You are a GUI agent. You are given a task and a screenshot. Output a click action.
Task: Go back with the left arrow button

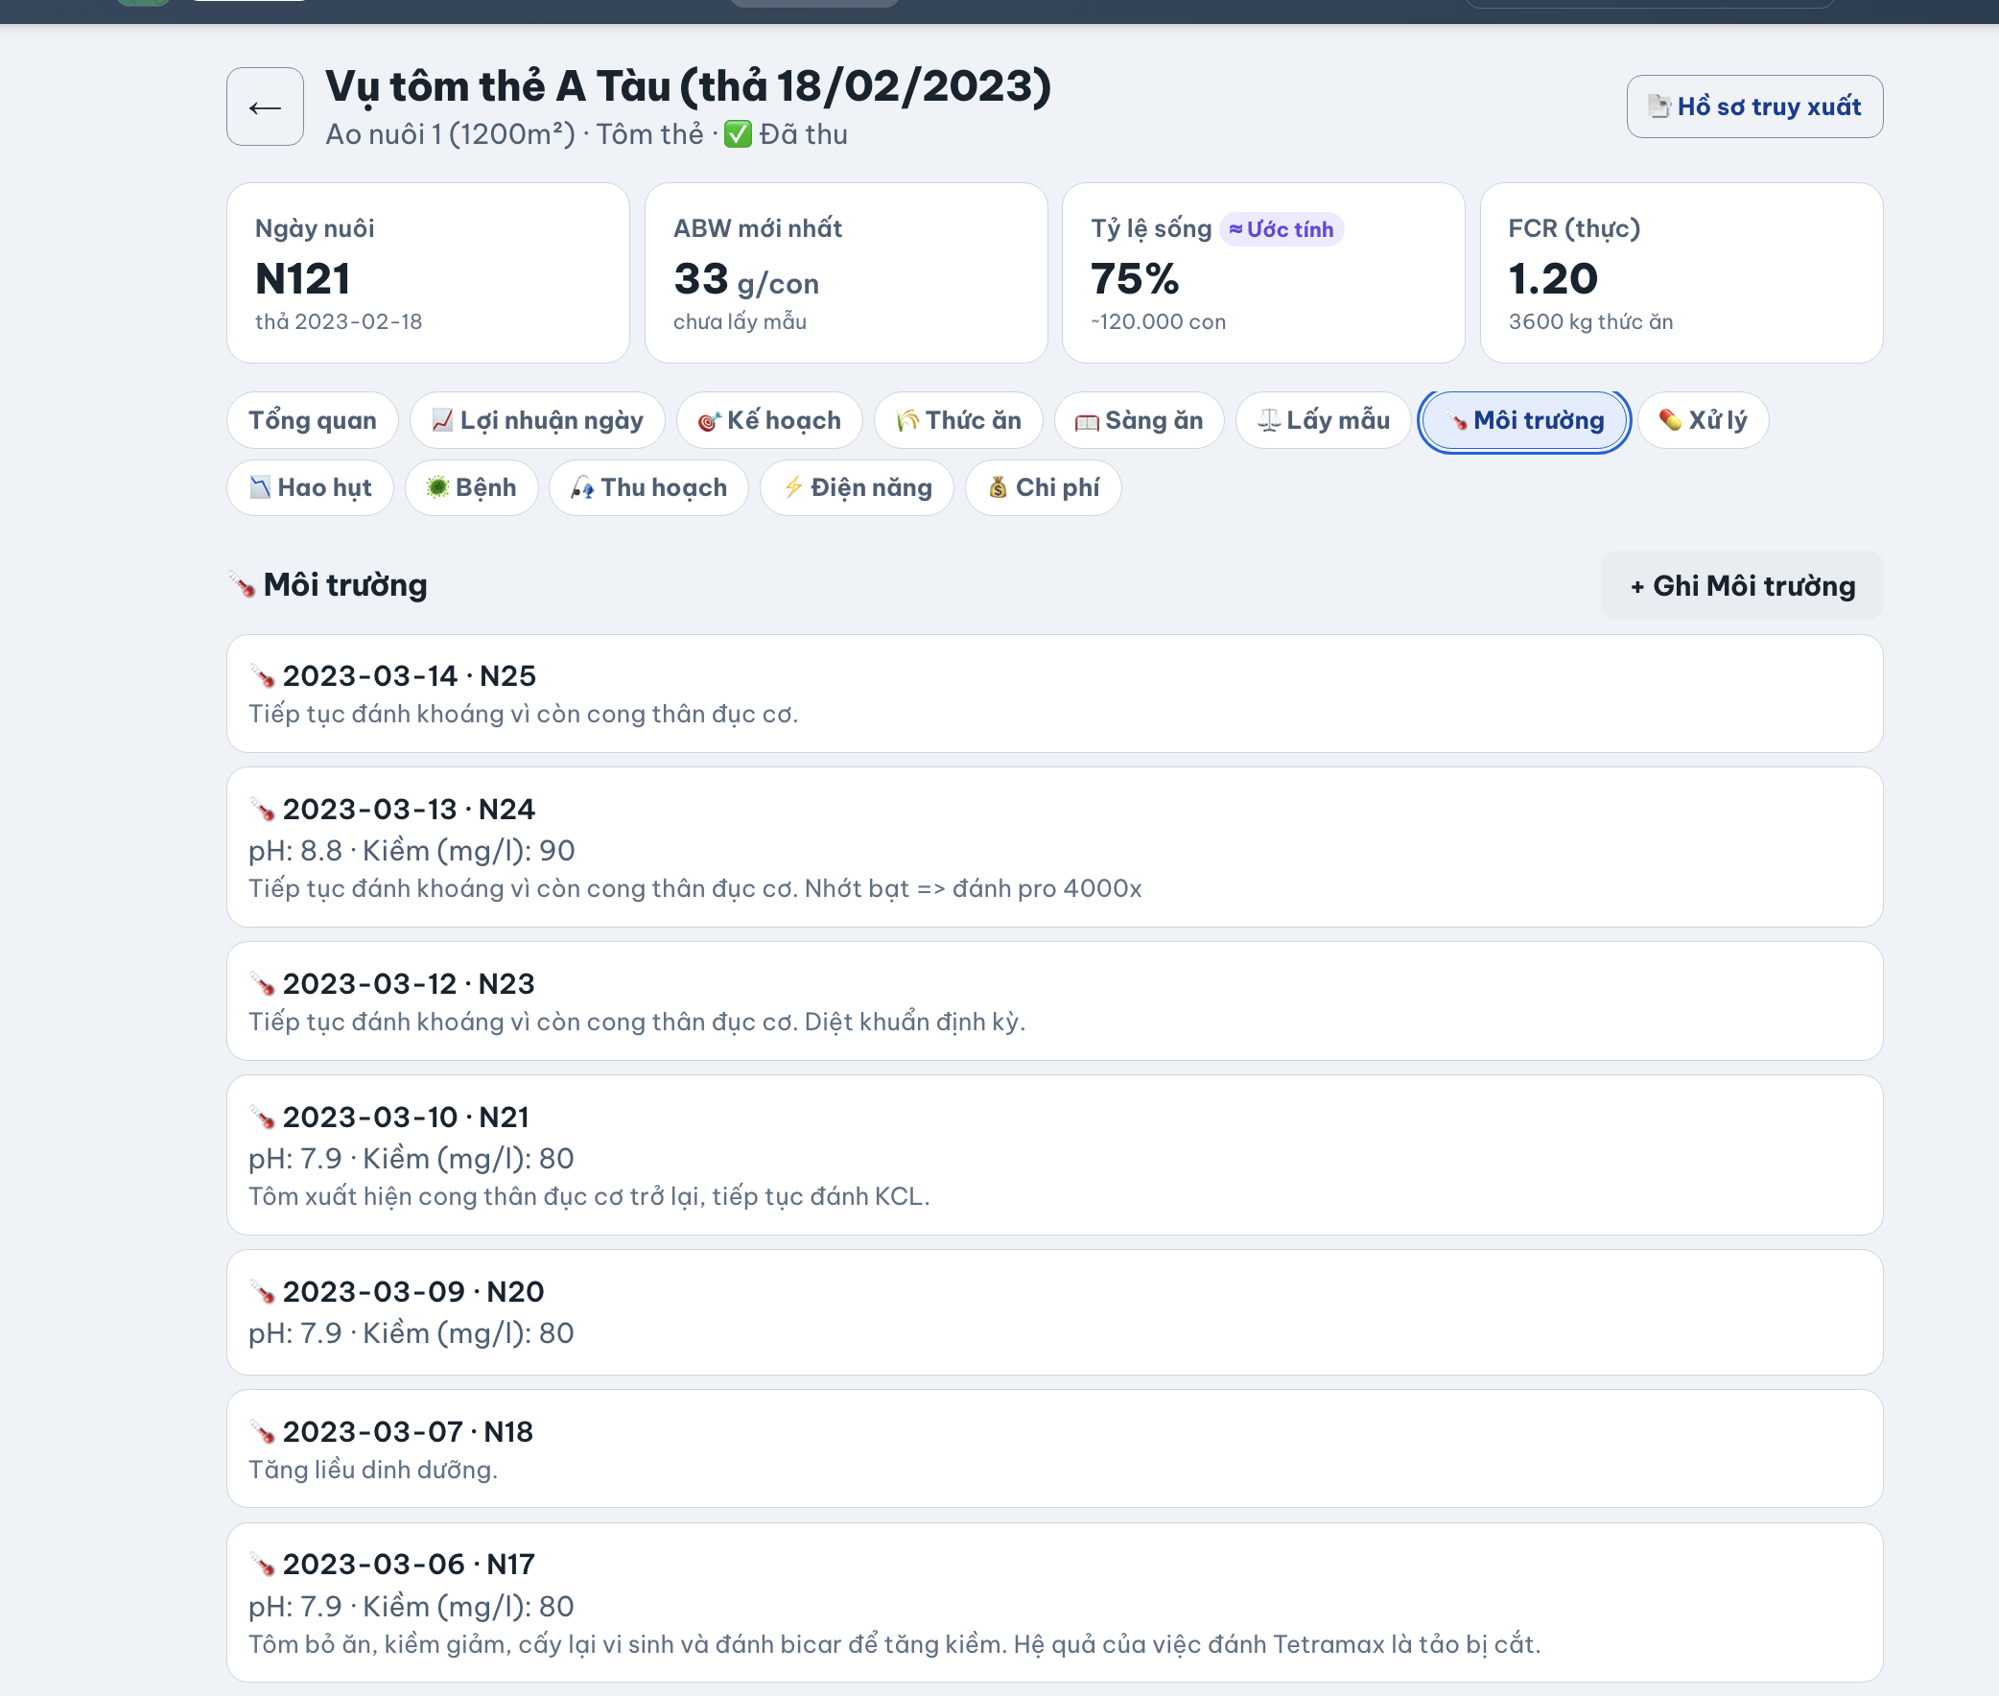point(265,106)
